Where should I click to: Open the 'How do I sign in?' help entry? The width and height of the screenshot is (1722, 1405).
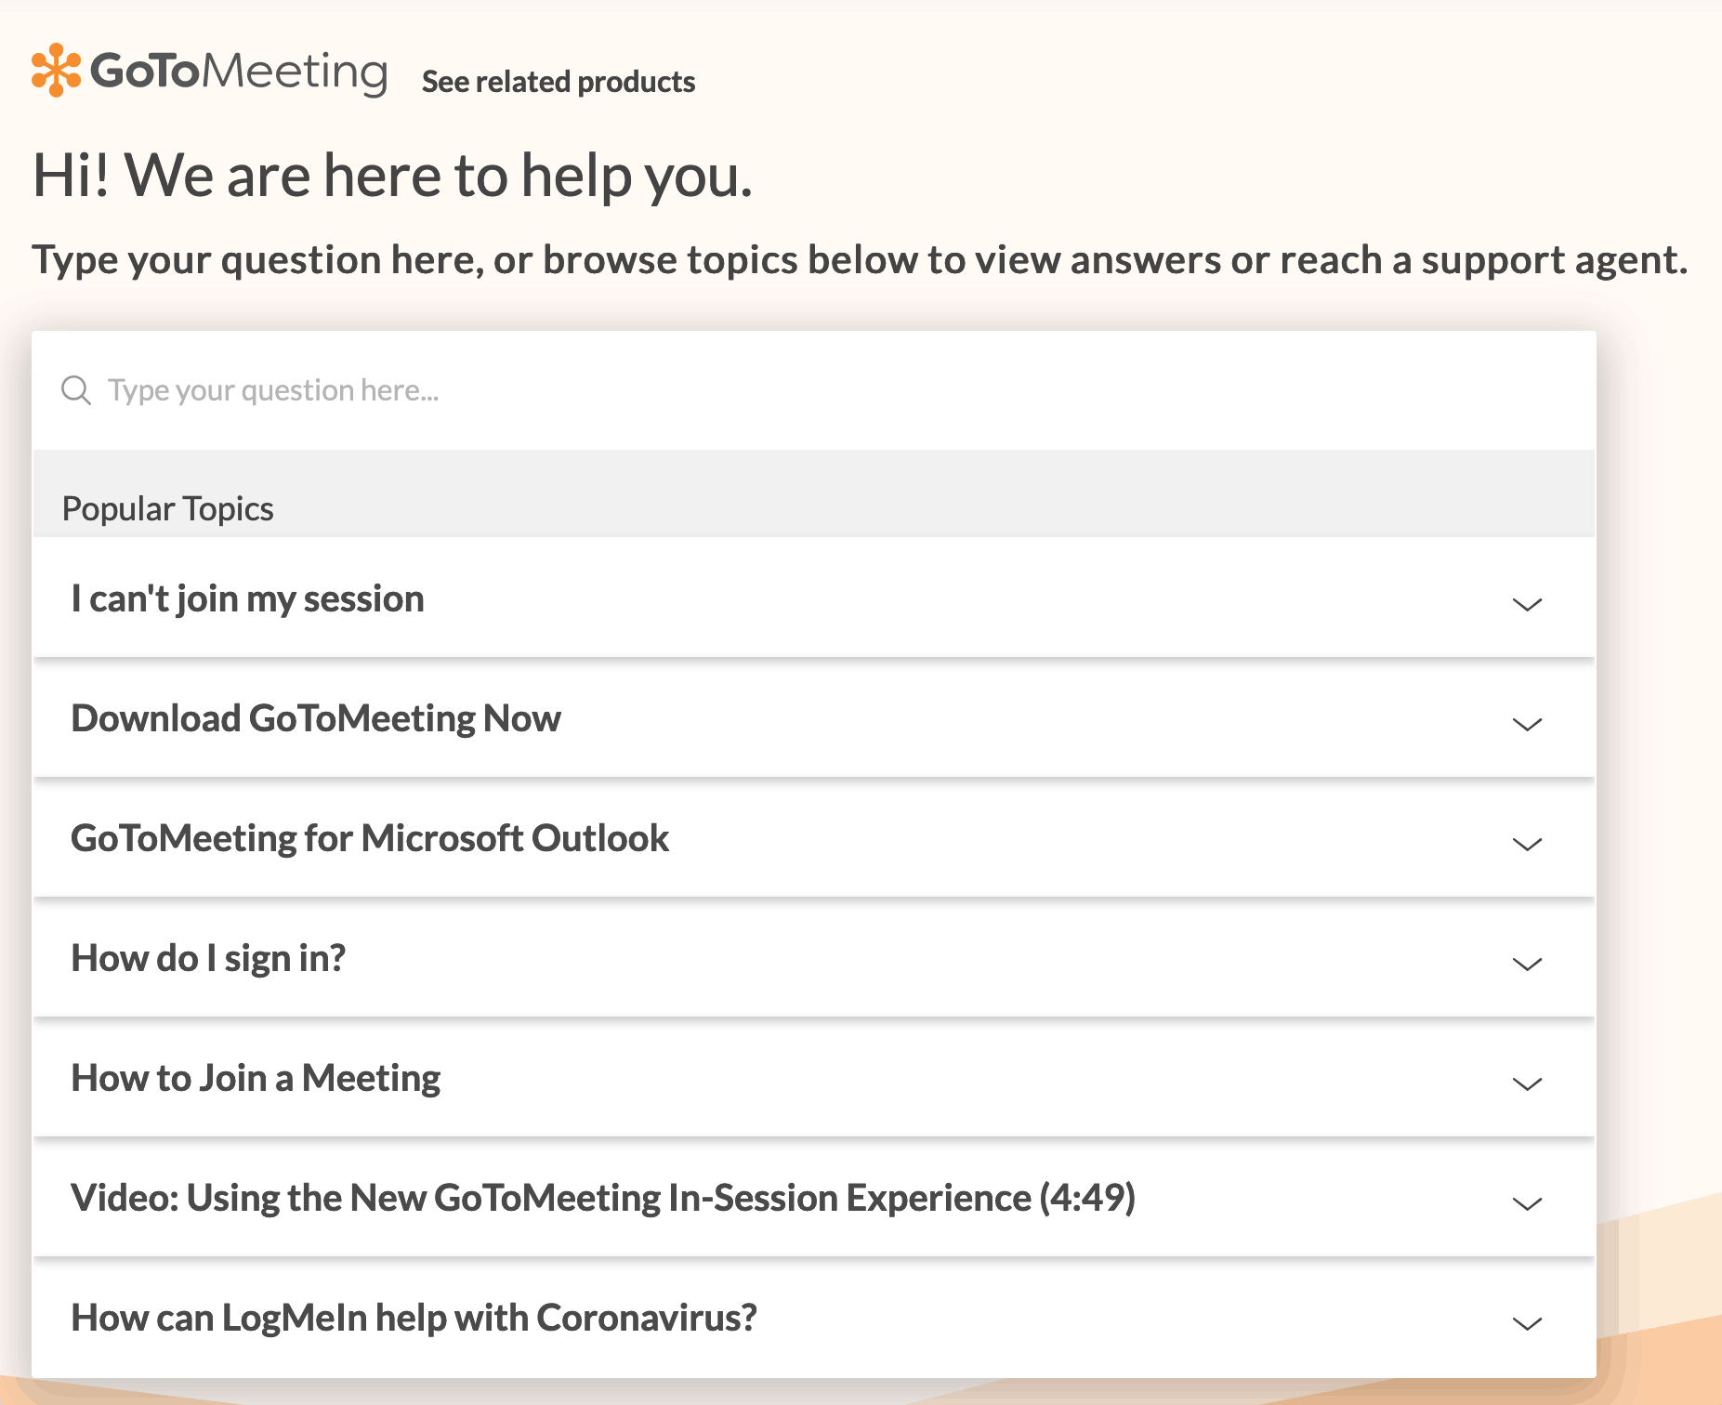[x=208, y=958]
